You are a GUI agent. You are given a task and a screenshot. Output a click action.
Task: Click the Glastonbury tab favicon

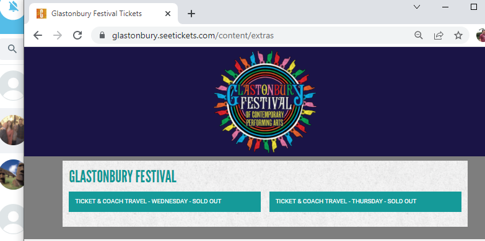pos(42,14)
